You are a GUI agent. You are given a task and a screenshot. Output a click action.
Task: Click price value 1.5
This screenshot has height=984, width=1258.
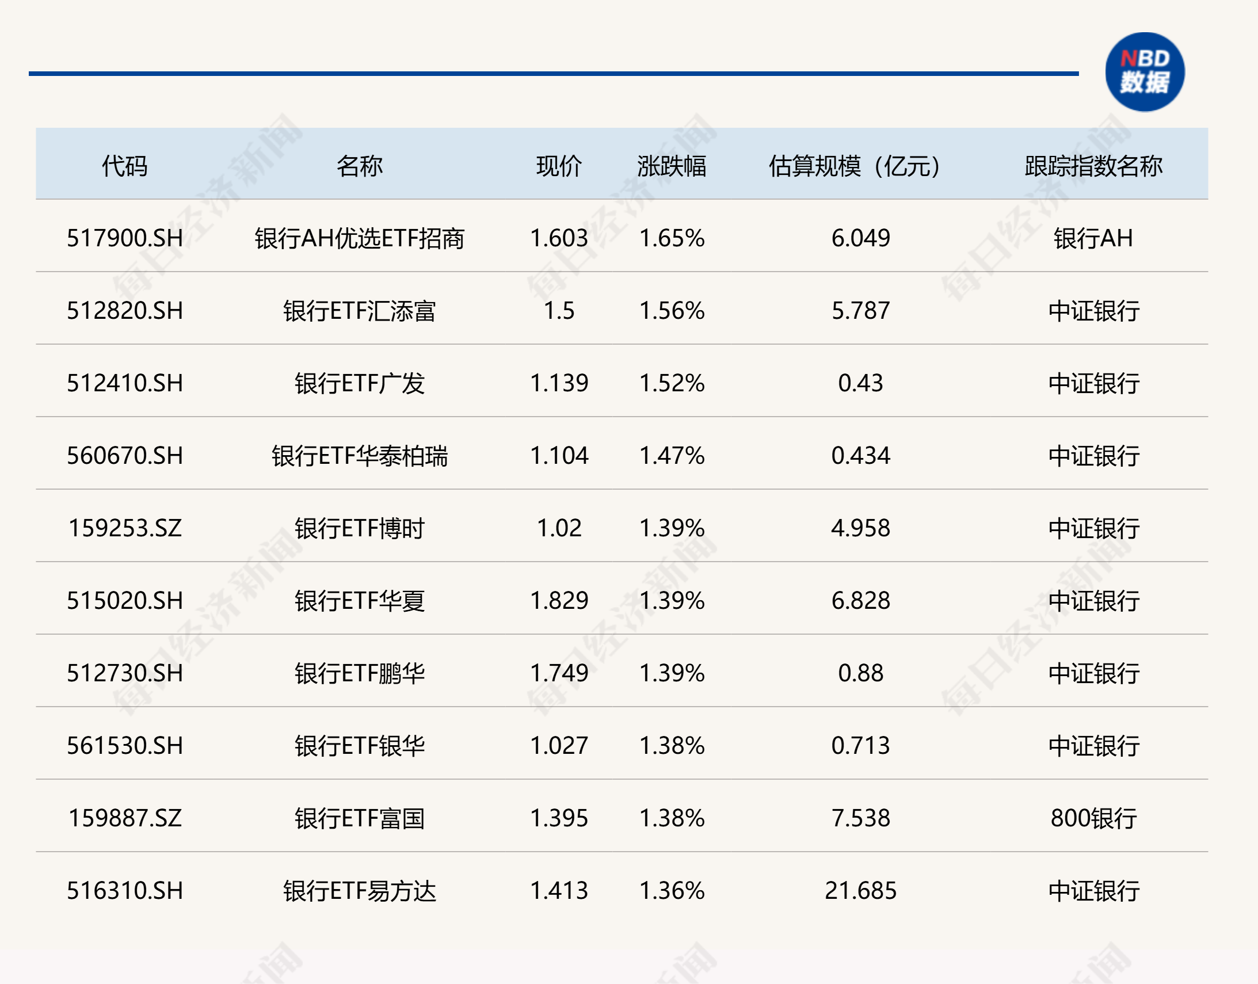[559, 311]
